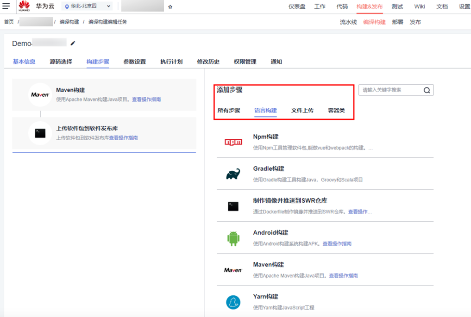
Task: Switch to 通知 tab
Action: [x=276, y=62]
